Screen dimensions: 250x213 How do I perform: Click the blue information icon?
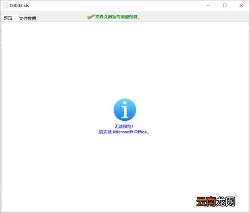pos(125,110)
